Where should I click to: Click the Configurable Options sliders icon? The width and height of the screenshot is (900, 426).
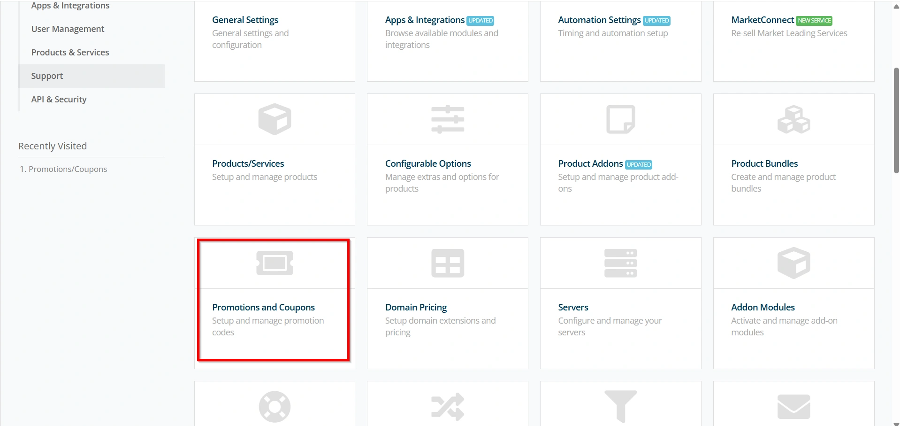pyautogui.click(x=448, y=119)
